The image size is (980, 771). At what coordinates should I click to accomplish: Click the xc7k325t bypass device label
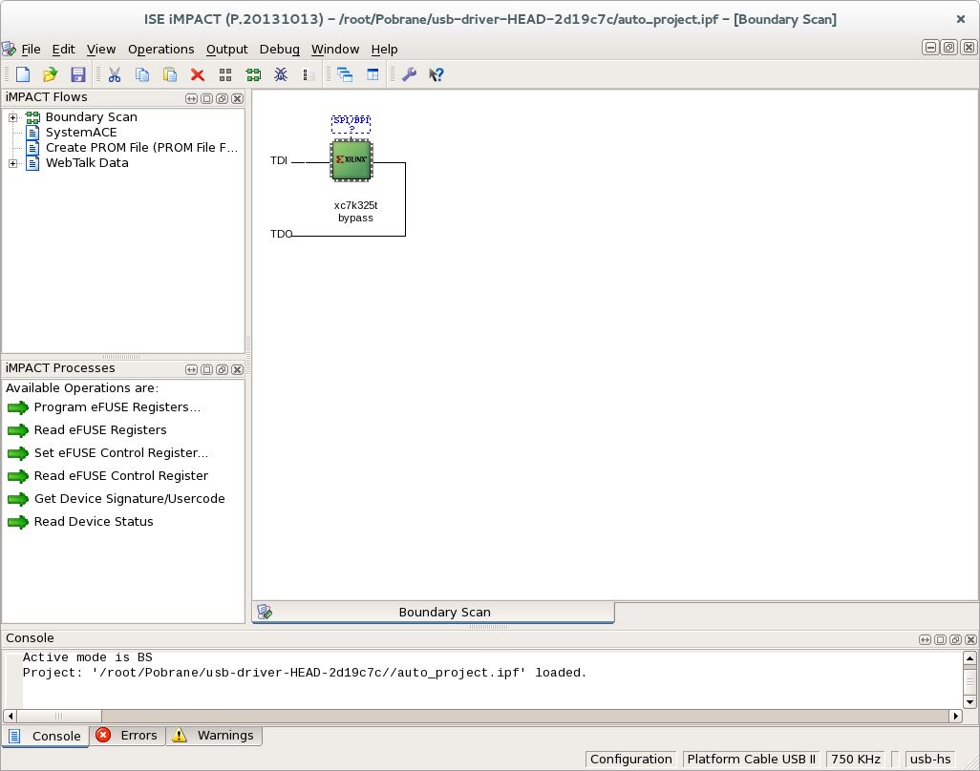pyautogui.click(x=355, y=212)
